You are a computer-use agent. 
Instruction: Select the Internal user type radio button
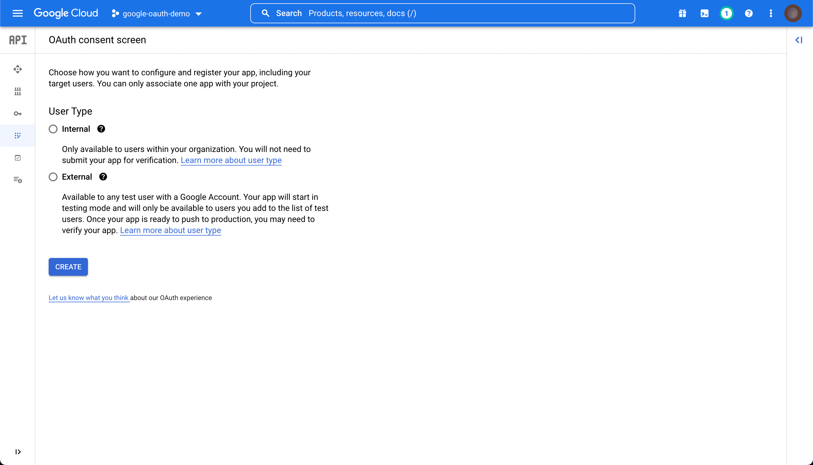(53, 129)
